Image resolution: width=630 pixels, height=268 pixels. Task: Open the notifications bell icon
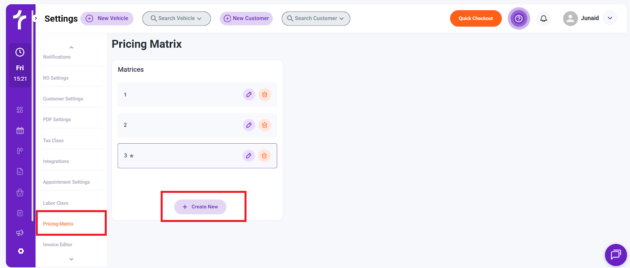[543, 18]
